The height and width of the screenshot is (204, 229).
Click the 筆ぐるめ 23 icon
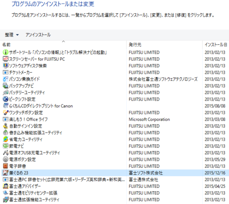pyautogui.click(x=5, y=173)
